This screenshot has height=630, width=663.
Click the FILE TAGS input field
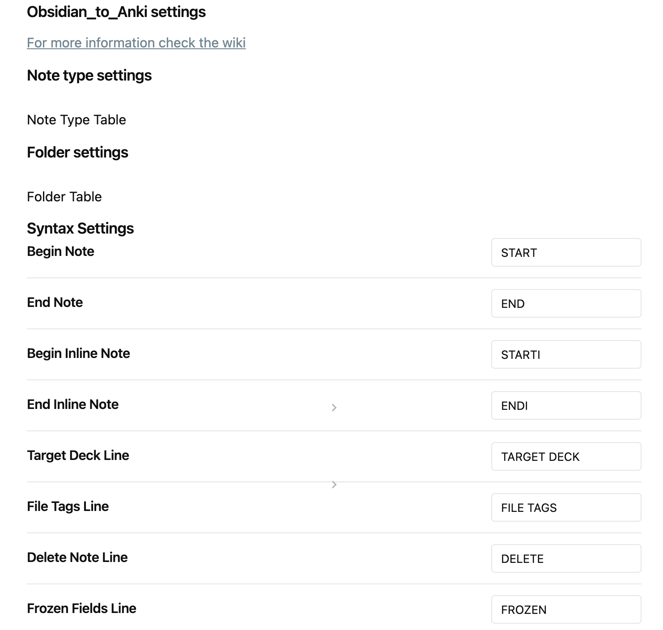tap(565, 507)
